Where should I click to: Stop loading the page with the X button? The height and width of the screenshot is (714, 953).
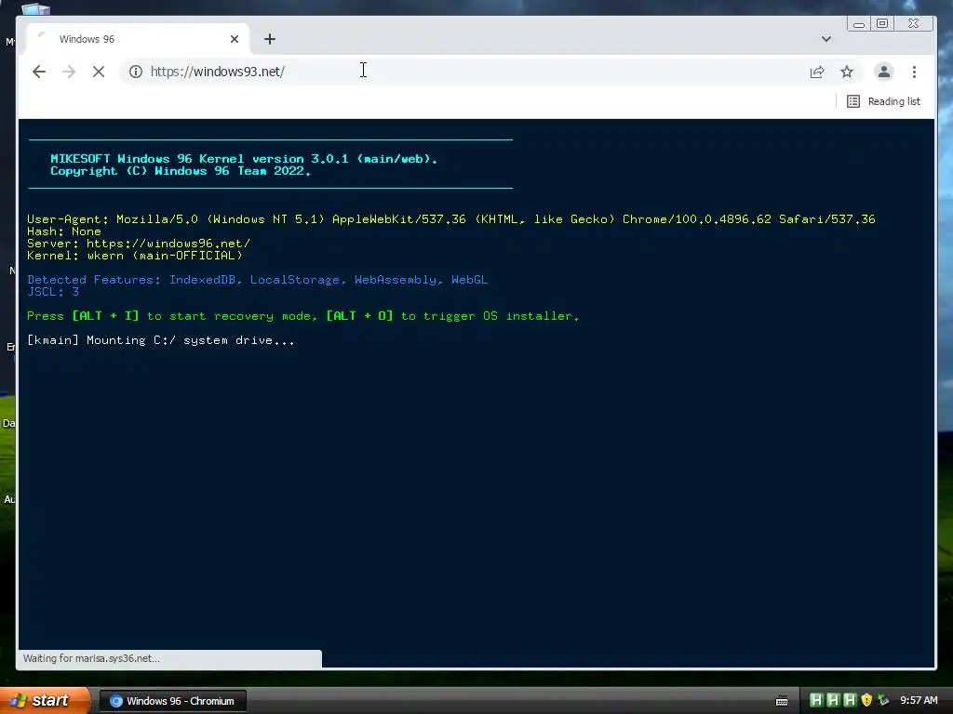tap(99, 72)
